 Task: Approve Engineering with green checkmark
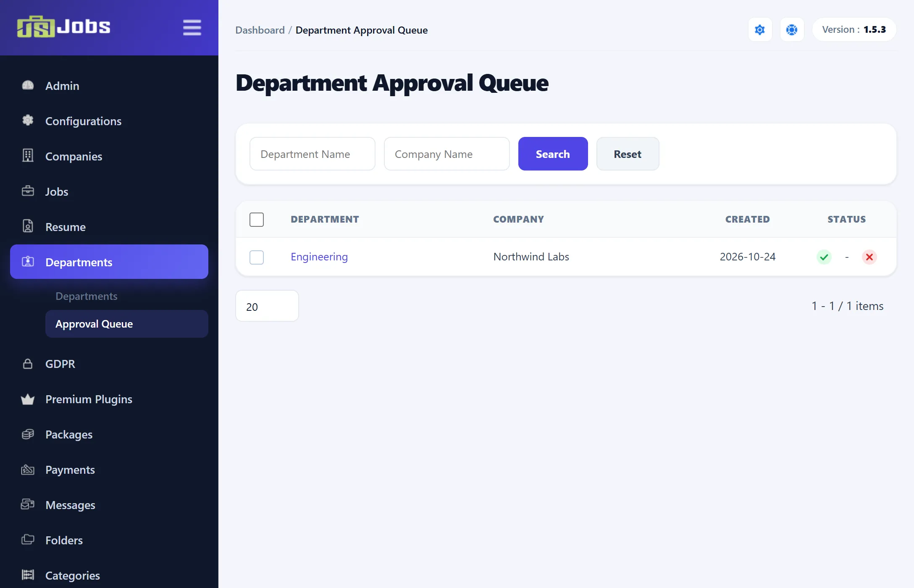click(x=824, y=257)
